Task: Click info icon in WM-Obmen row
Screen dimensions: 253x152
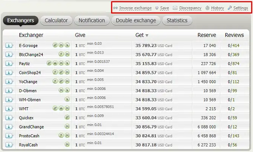Action: point(9,100)
